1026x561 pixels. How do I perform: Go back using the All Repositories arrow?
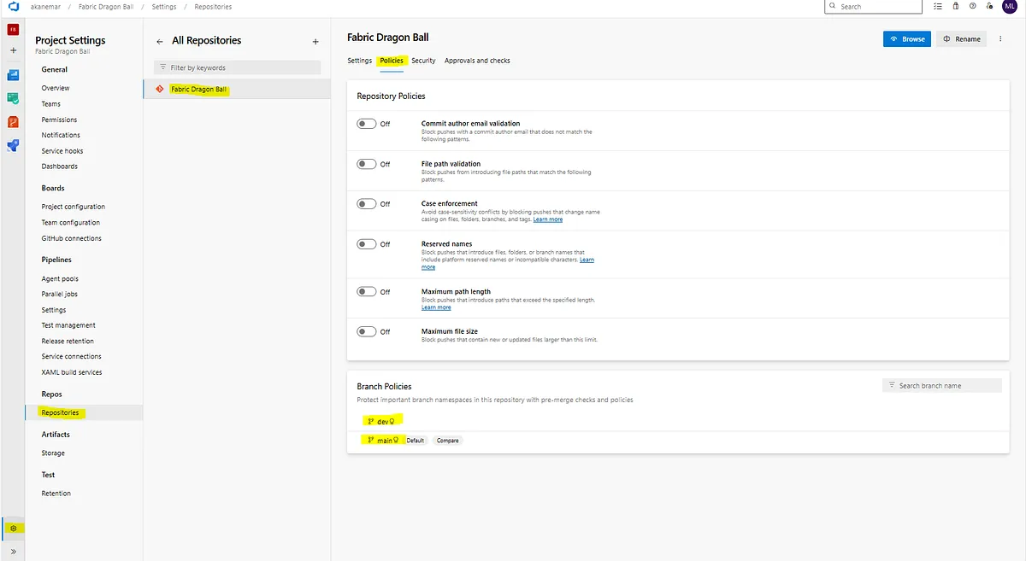(159, 41)
